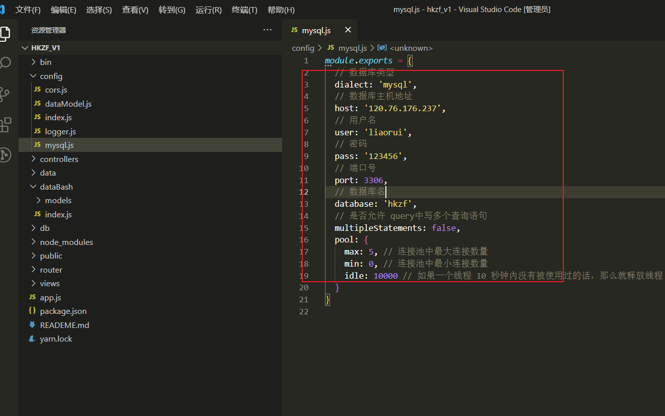
Task: Open the Explorer activity bar icon
Action: pos(5,33)
